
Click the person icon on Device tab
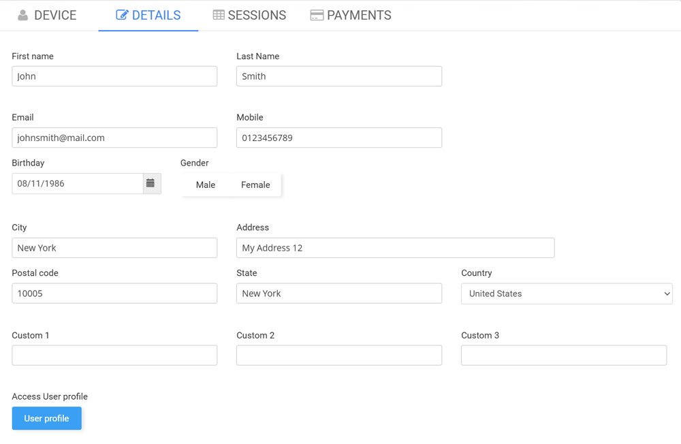[x=23, y=15]
